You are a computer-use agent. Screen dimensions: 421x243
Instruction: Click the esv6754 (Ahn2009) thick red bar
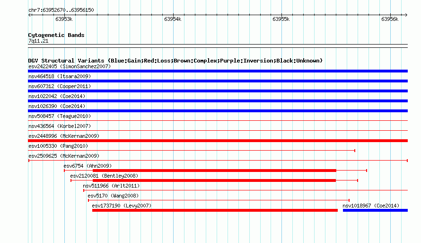(x=214, y=171)
